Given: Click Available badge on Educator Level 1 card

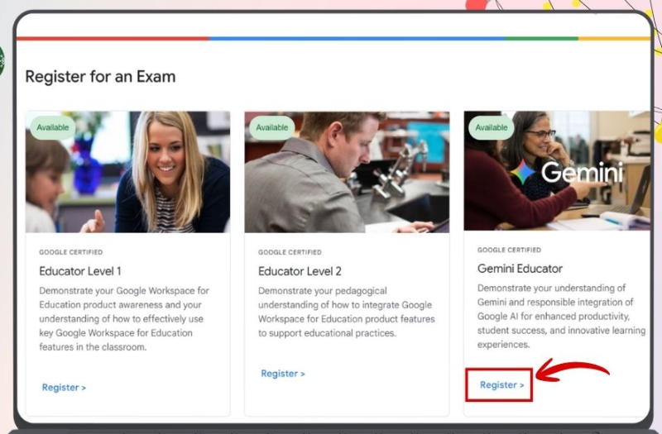Looking at the screenshot, I should (53, 127).
